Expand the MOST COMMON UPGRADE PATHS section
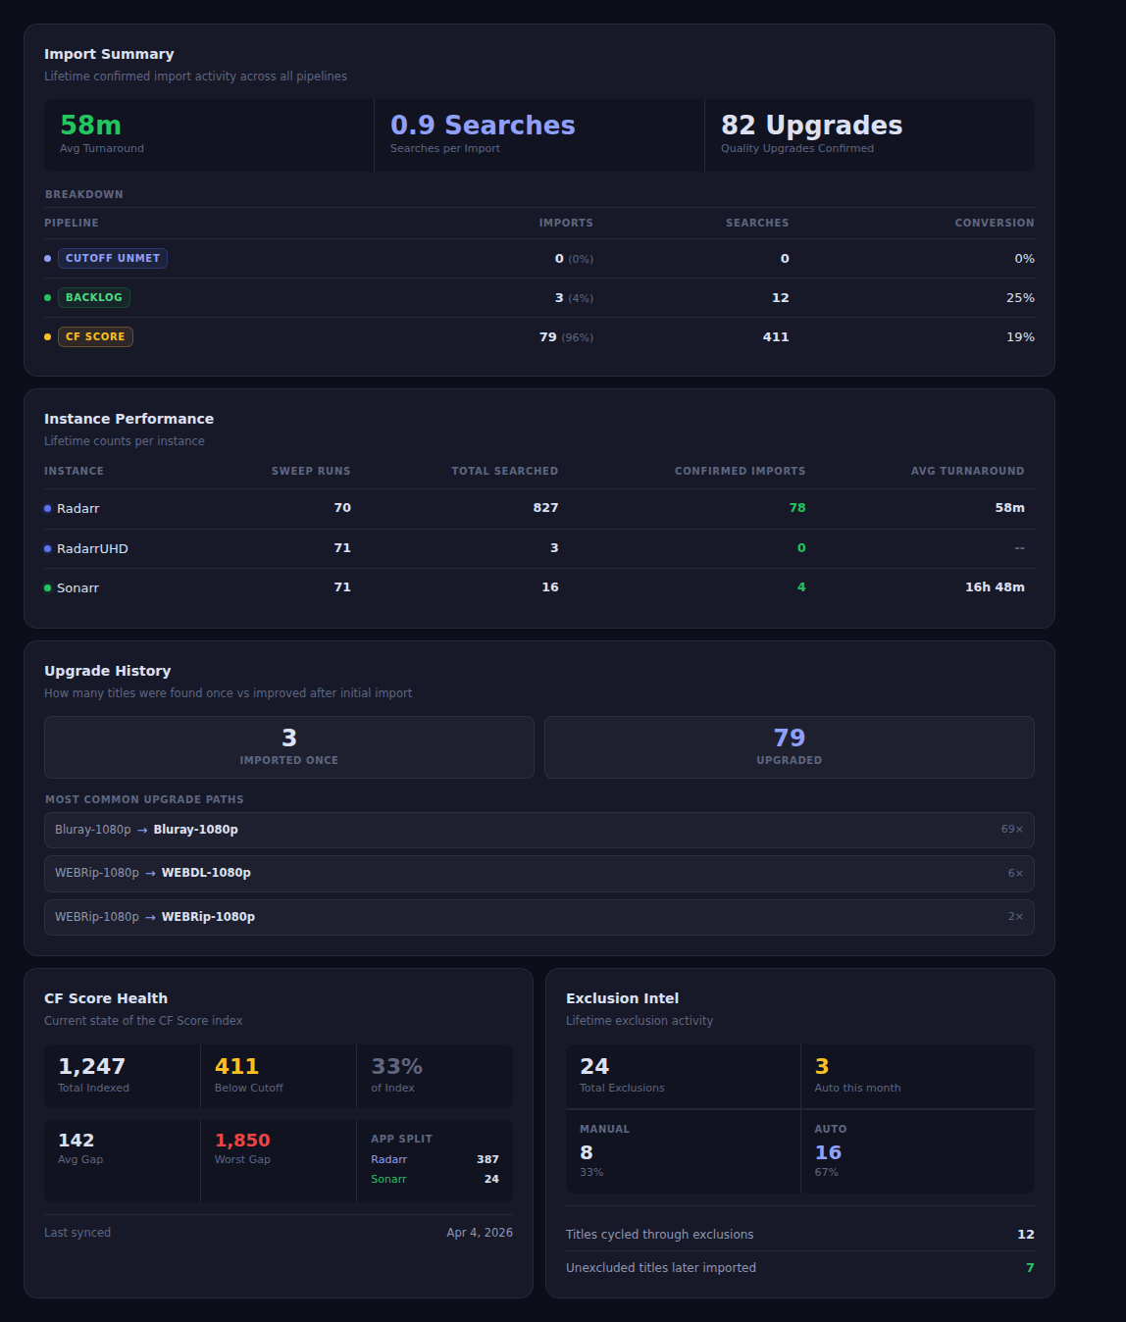Screen dimensions: 1126x1322 [144, 799]
